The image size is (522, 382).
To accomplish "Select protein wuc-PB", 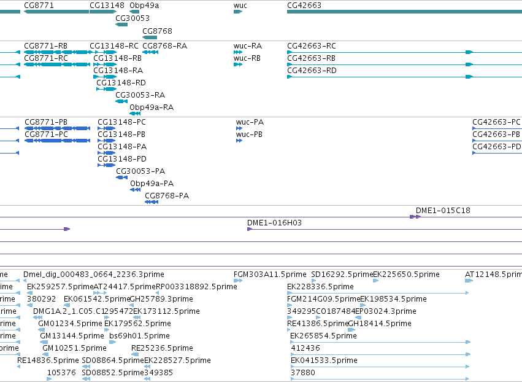I will 249,134.
